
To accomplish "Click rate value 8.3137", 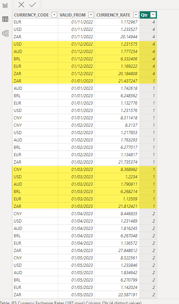I will tap(131, 125).
